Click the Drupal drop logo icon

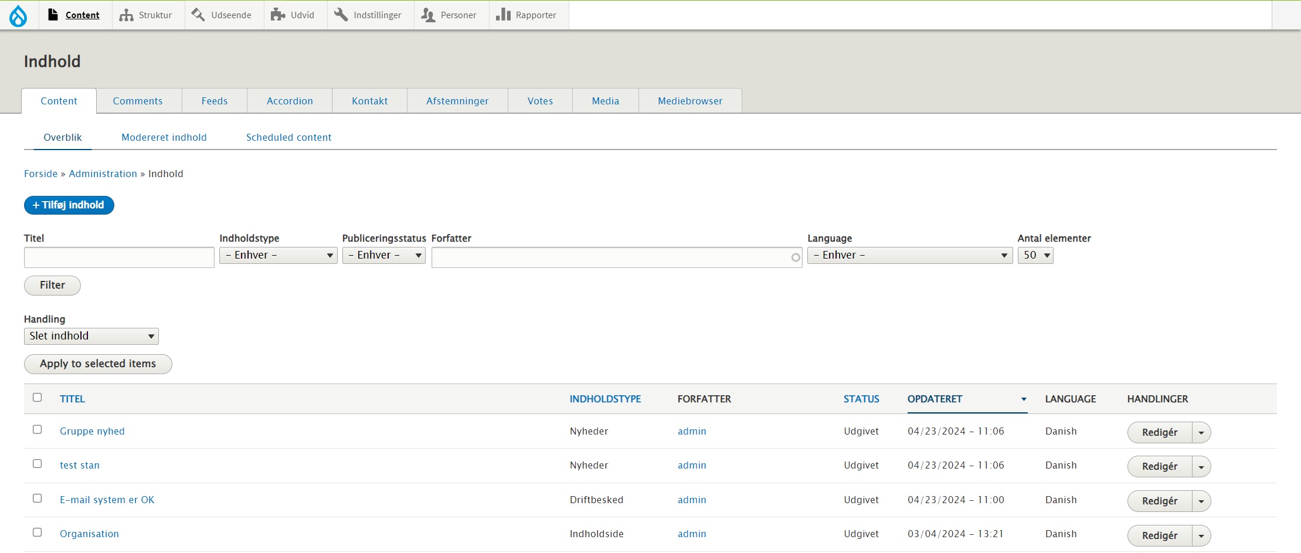pos(18,15)
